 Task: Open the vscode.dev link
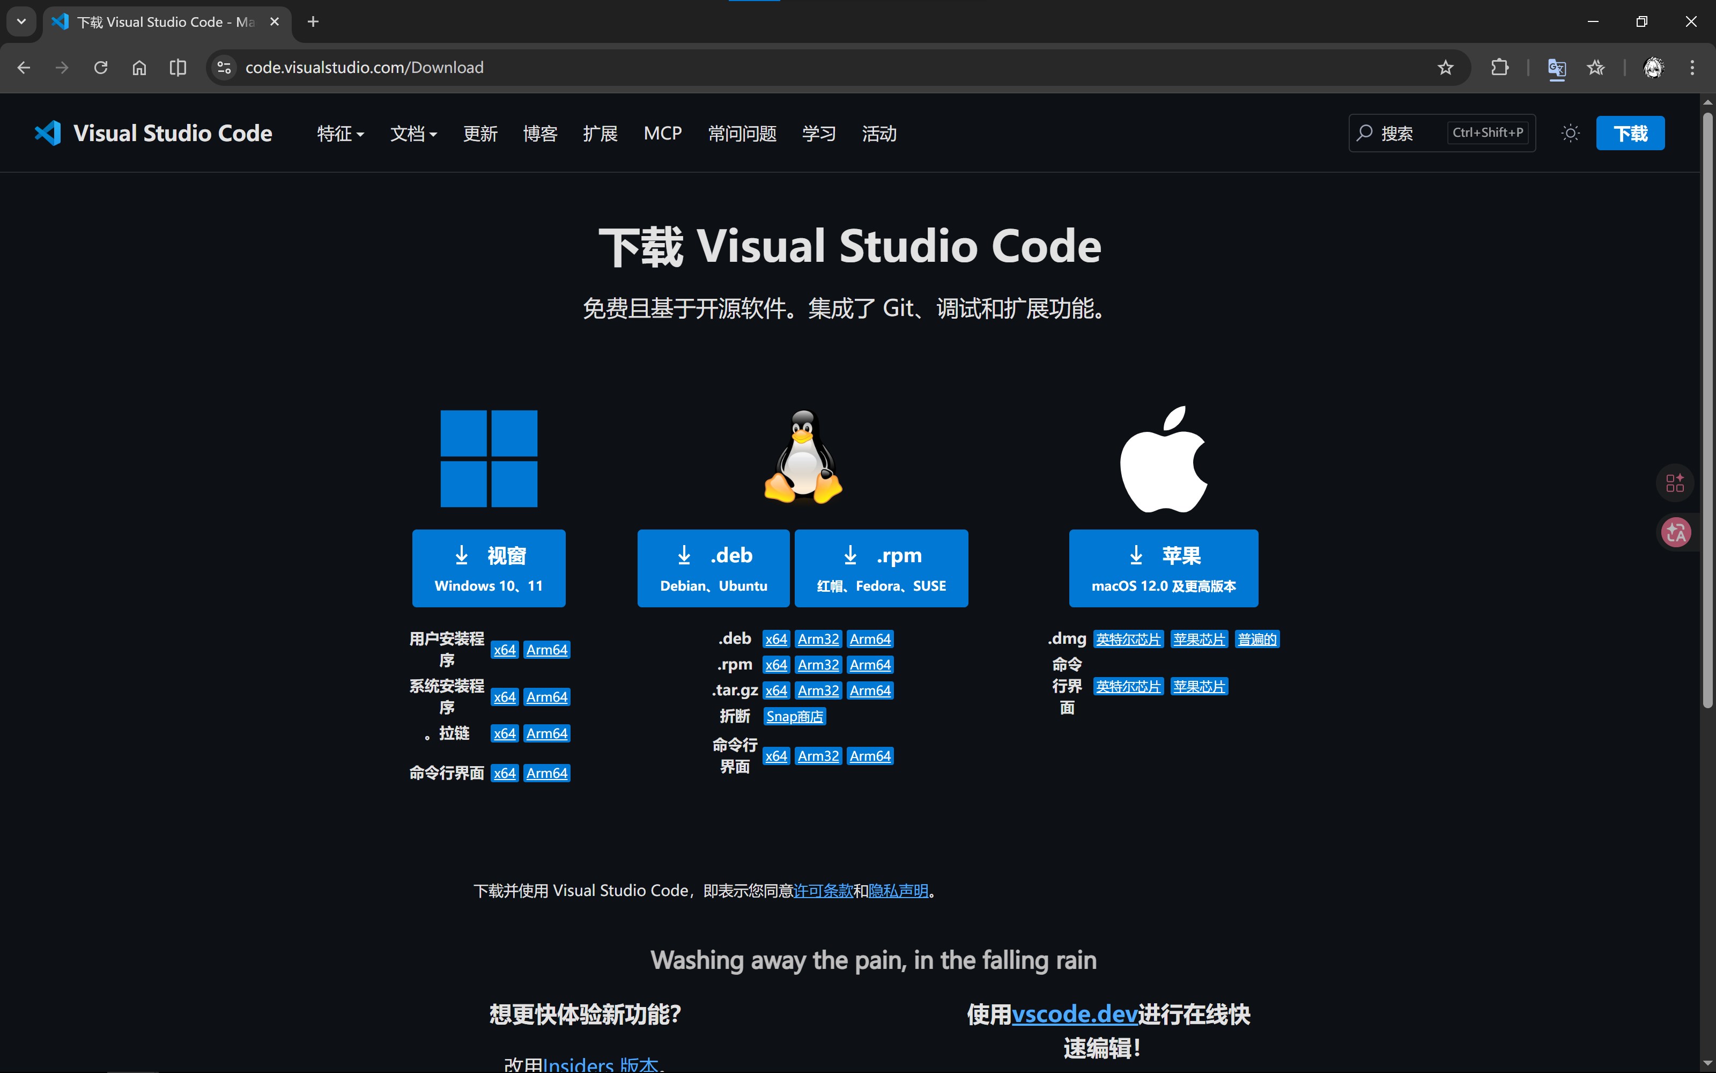coord(1074,1014)
